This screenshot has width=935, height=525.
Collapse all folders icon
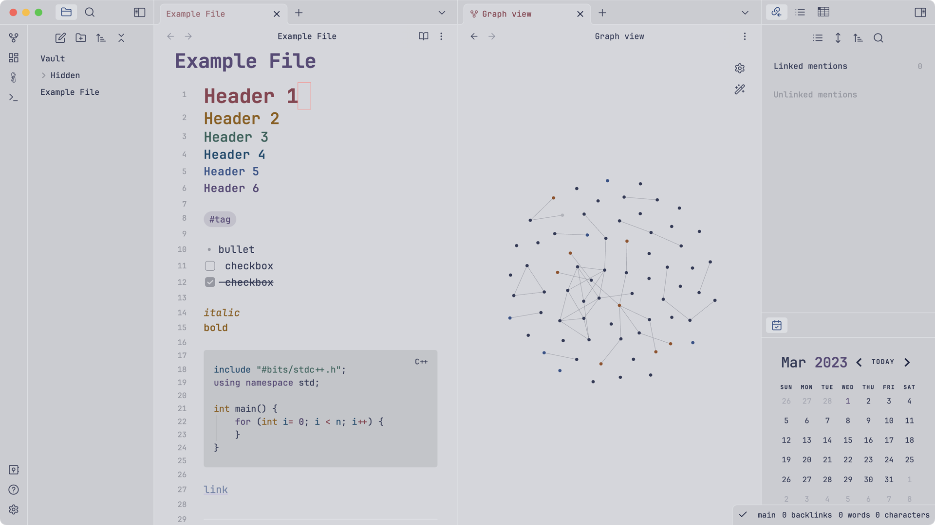(121, 38)
